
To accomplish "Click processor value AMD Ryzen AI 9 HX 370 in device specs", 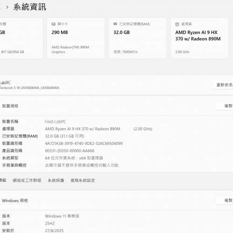I will [x=82, y=129].
